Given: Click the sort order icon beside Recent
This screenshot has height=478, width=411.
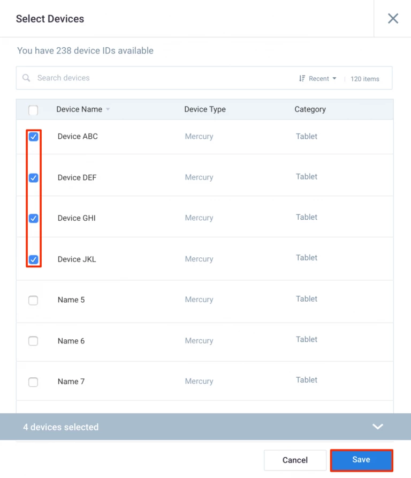Looking at the screenshot, I should click(302, 79).
